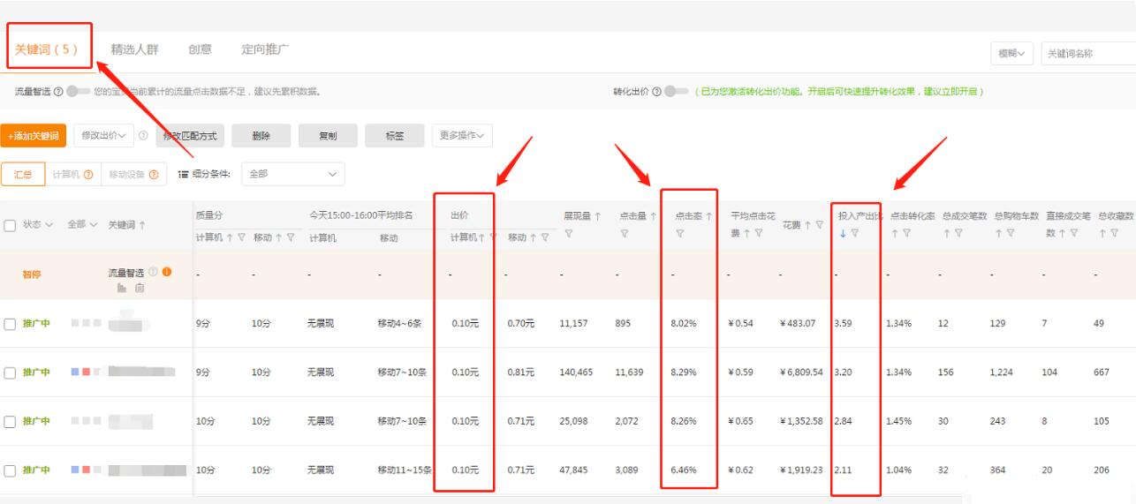Click the 复制 button

pyautogui.click(x=328, y=136)
